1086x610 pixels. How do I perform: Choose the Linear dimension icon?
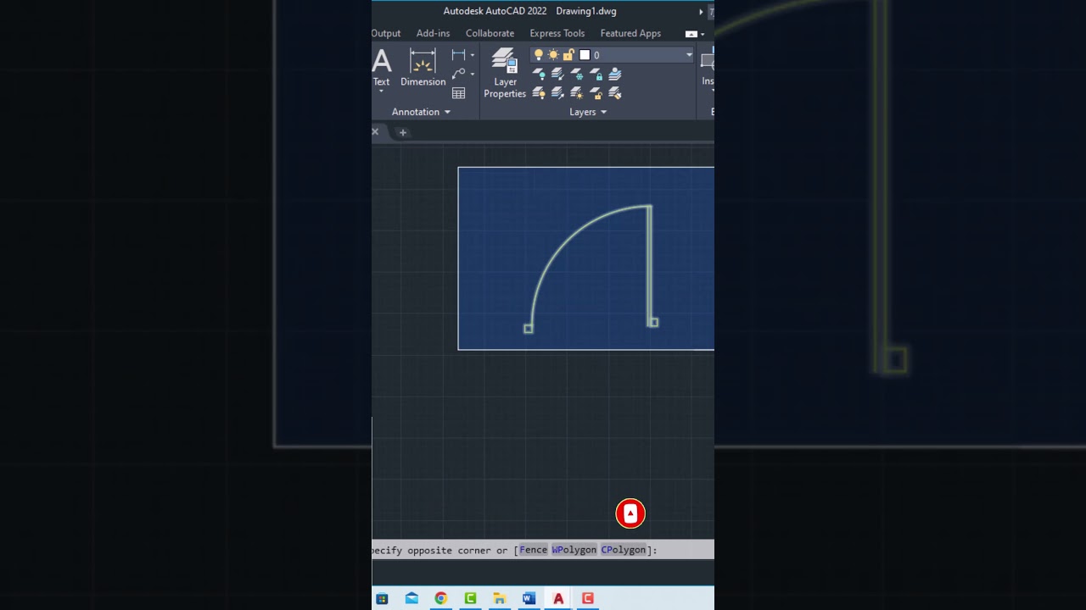click(458, 55)
